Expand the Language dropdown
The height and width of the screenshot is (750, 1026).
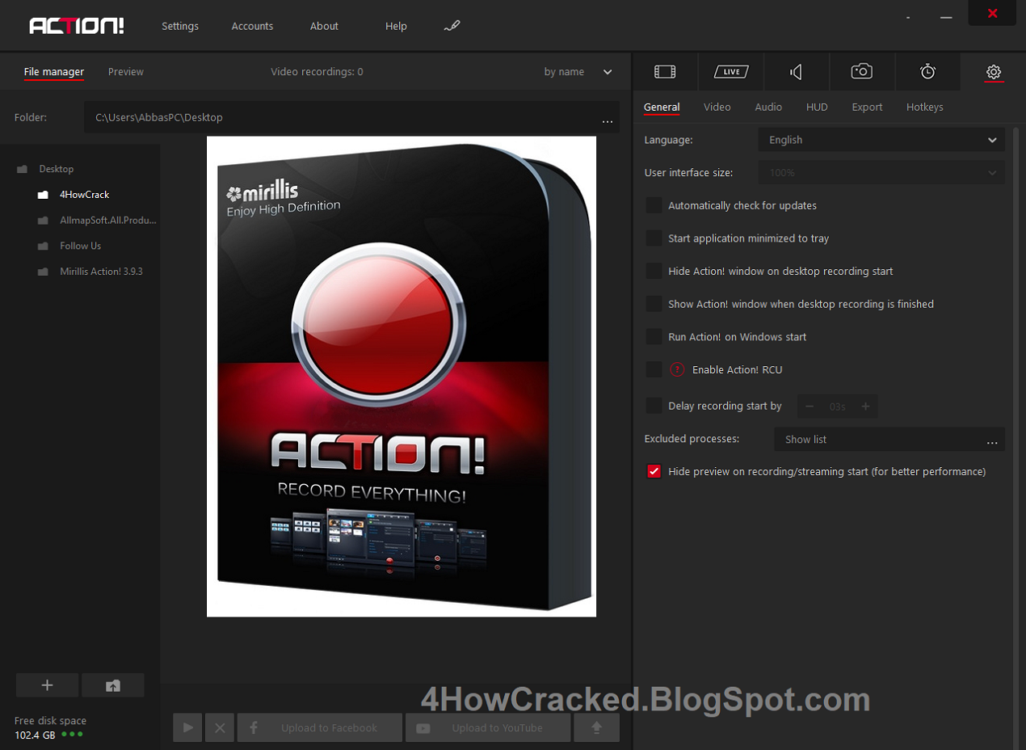pos(881,140)
